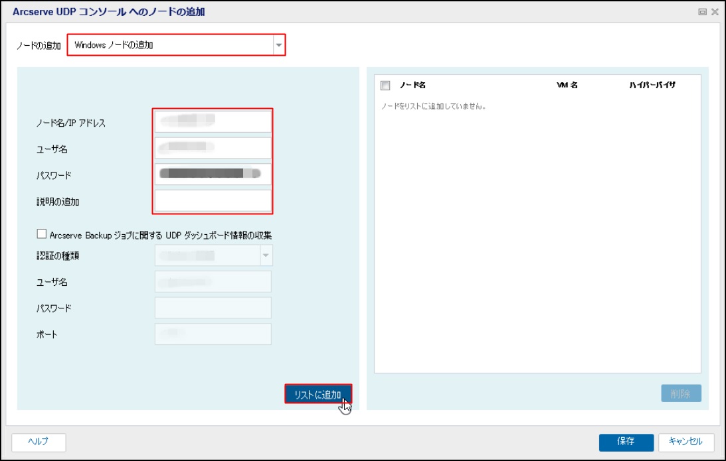Click the 保存 button

[x=626, y=442]
